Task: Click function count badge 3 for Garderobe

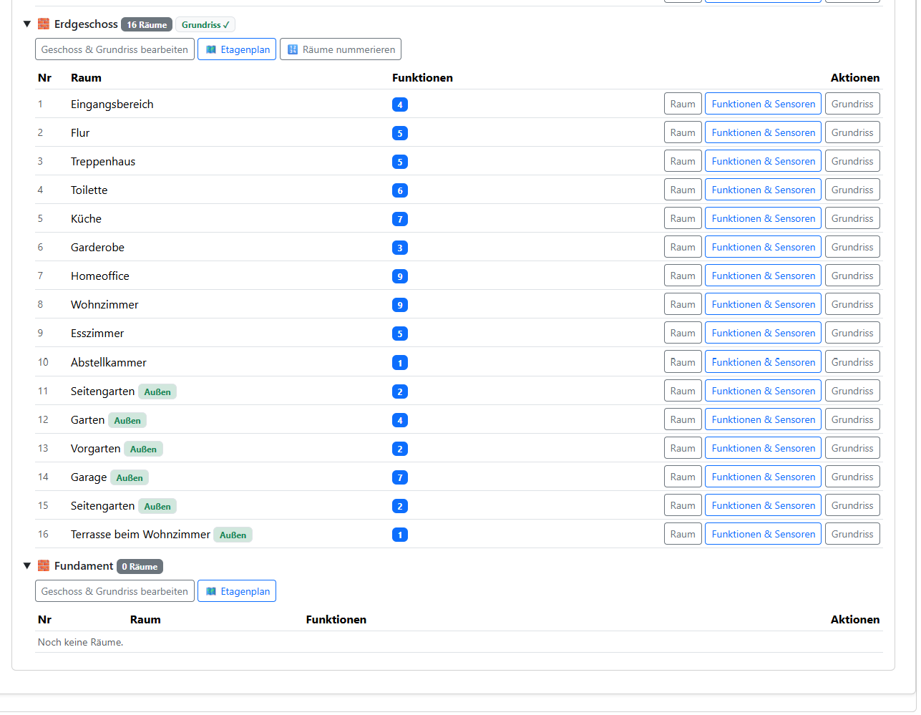Action: pyautogui.click(x=400, y=248)
